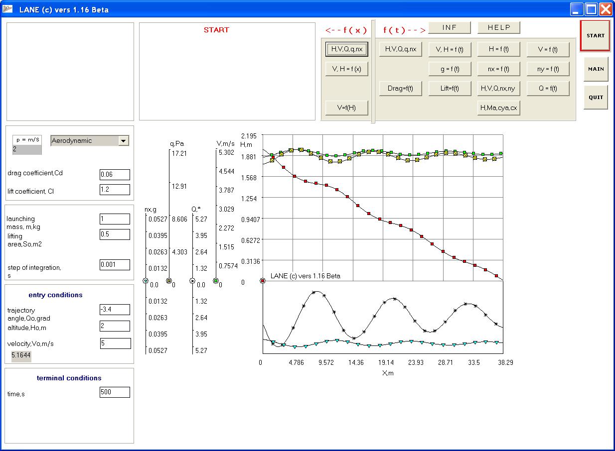Select the Drag=f(t) plot button
Image resolution: width=615 pixels, height=451 pixels.
point(400,89)
